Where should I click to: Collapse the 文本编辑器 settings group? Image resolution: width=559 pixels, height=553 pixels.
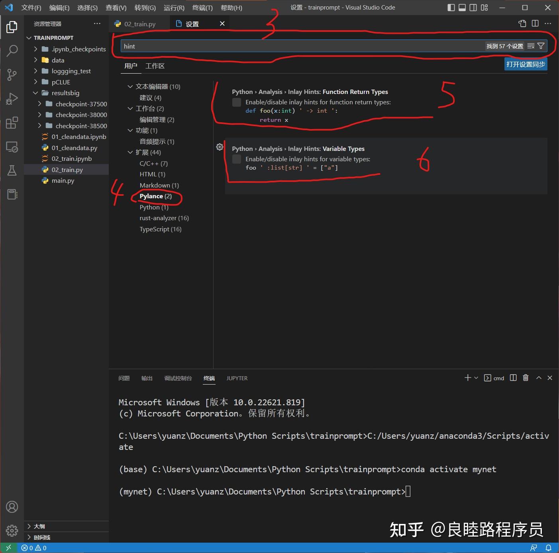pos(130,86)
